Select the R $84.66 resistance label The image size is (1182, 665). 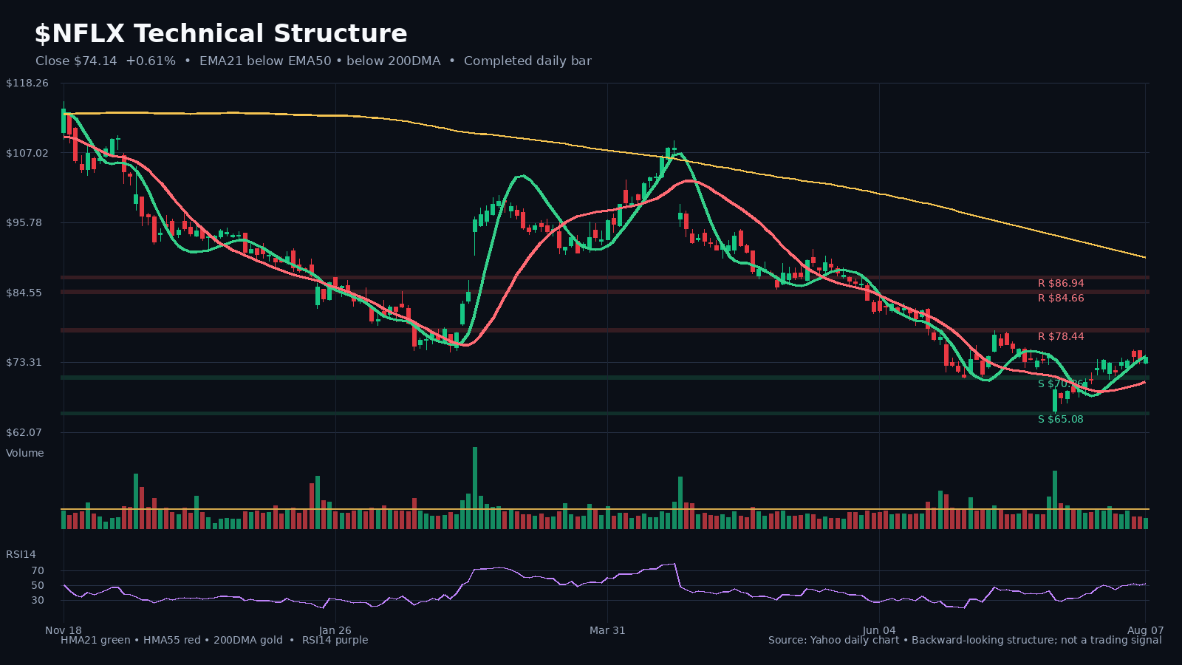point(1061,298)
